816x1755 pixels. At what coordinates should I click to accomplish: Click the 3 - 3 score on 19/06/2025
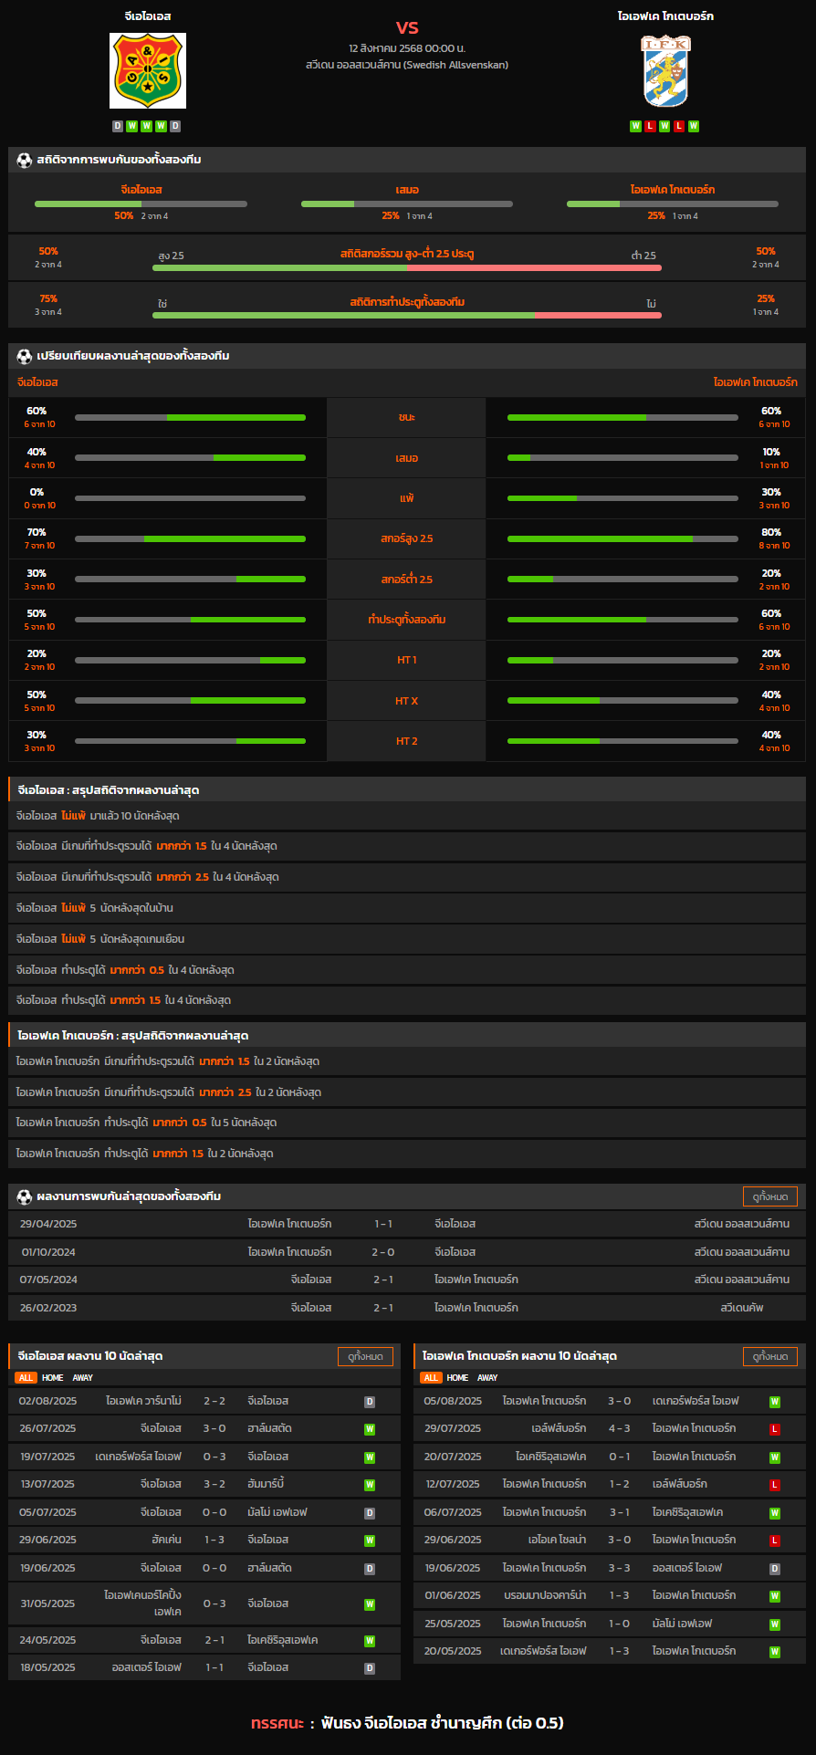(x=619, y=1569)
